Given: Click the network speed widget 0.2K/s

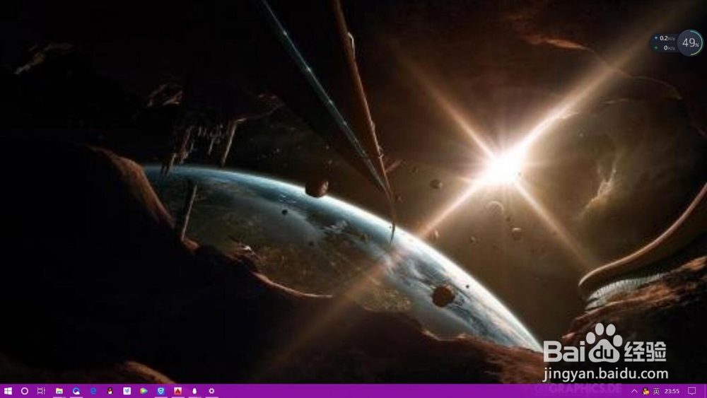Looking at the screenshot, I should click(x=665, y=43).
